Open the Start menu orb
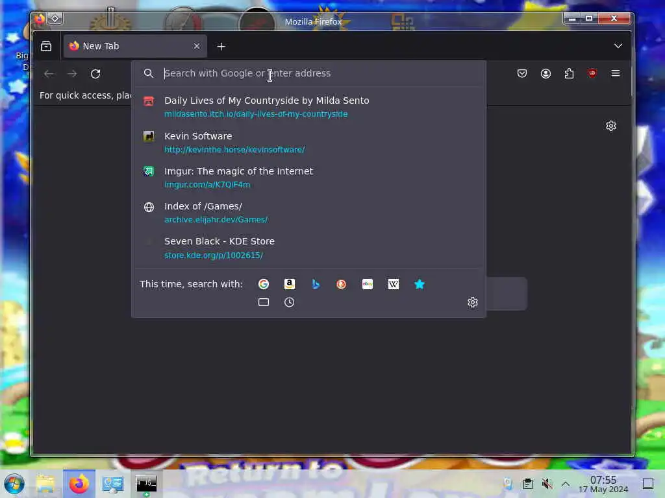Image resolution: width=665 pixels, height=498 pixels. [x=14, y=484]
